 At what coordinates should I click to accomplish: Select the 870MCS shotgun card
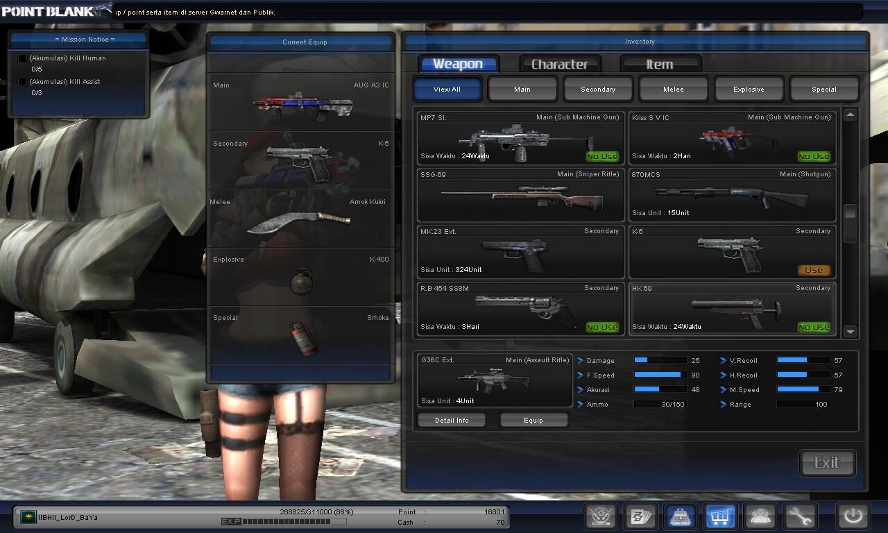pyautogui.click(x=732, y=195)
